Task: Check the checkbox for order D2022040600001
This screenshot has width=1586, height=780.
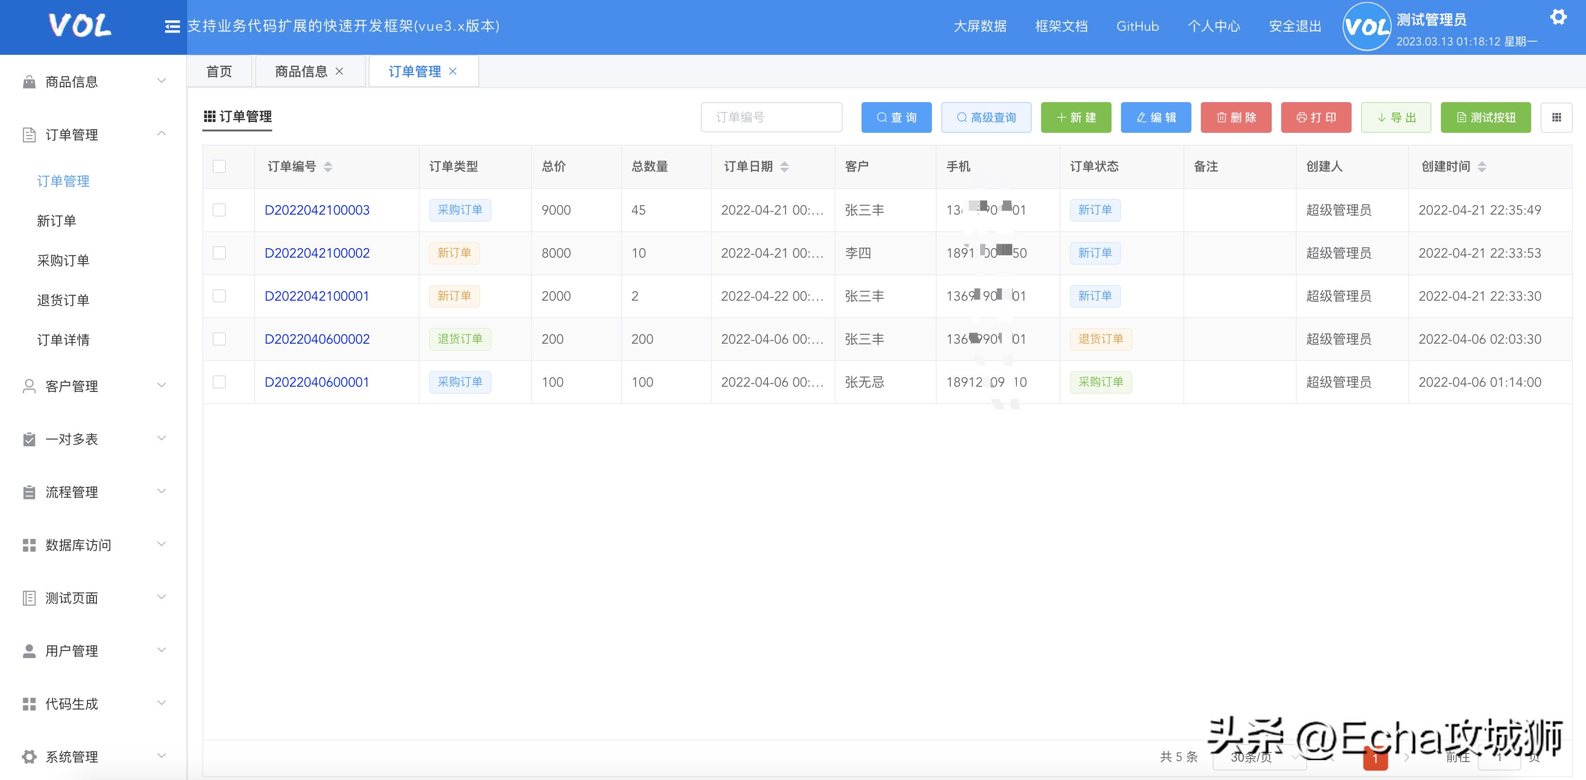Action: click(219, 381)
